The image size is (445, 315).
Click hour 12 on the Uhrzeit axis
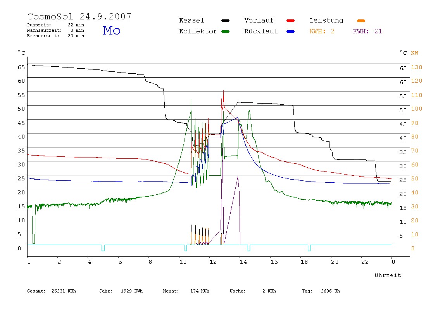pos(213,262)
